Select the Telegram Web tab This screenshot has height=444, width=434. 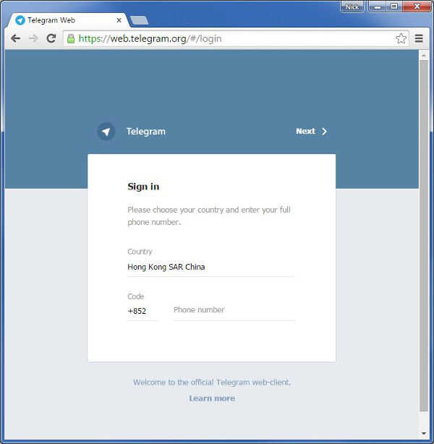point(68,20)
